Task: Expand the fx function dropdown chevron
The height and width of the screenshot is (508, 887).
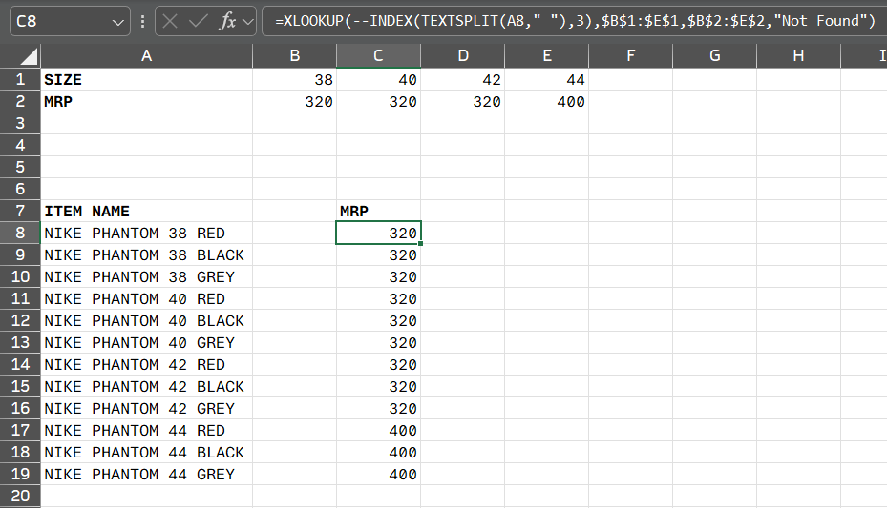Action: (247, 22)
